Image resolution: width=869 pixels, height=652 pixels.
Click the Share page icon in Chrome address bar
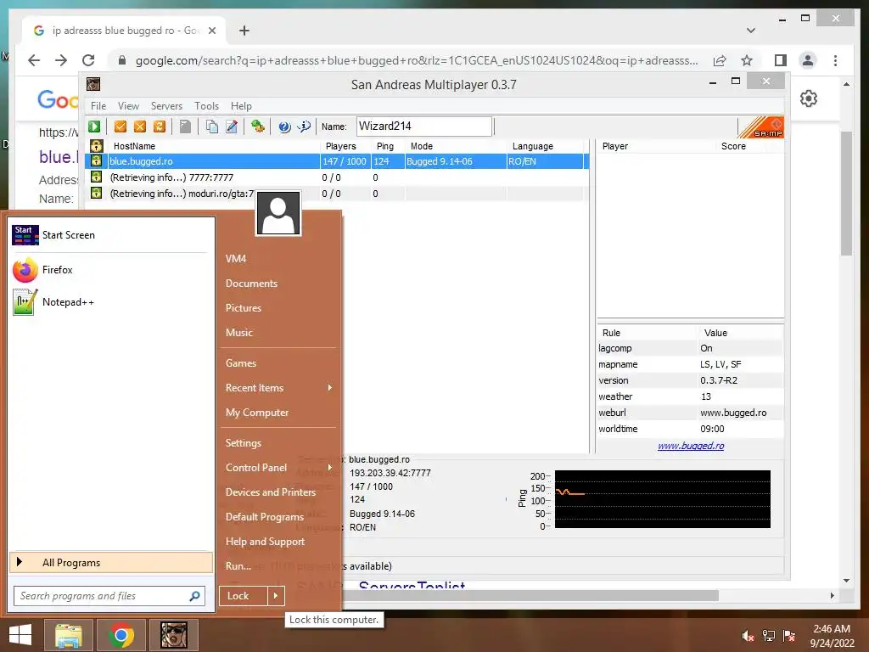pyautogui.click(x=720, y=60)
